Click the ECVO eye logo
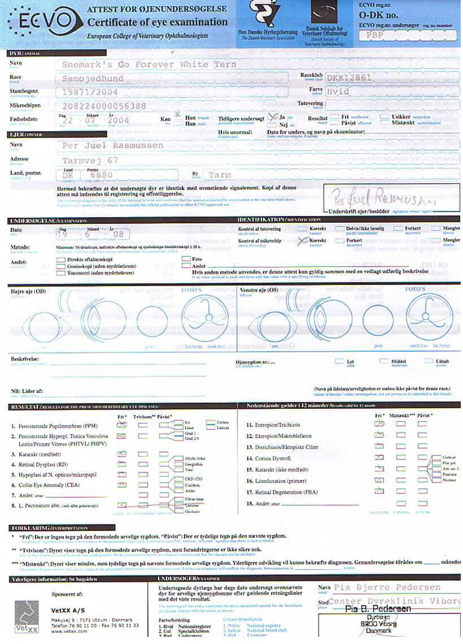The height and width of the screenshot is (644, 463). point(46,20)
